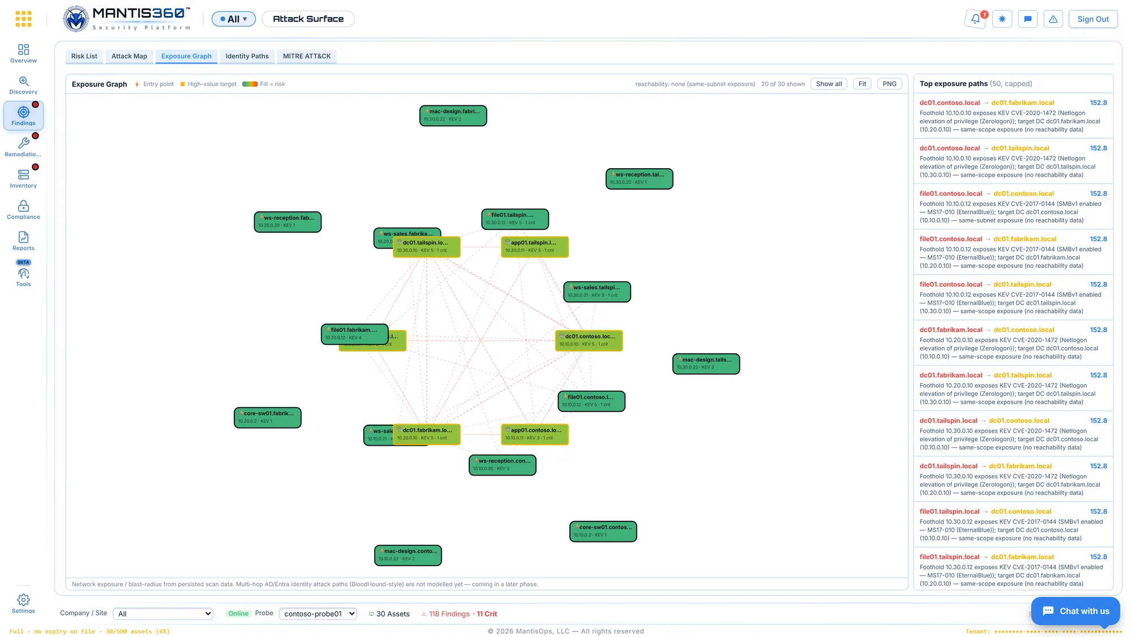Open path file01.contoso.local to dc01.contoso.local
This screenshot has width=1132, height=637.
1013,207
